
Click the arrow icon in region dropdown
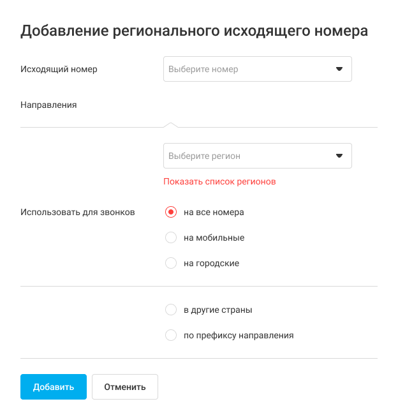[339, 156]
